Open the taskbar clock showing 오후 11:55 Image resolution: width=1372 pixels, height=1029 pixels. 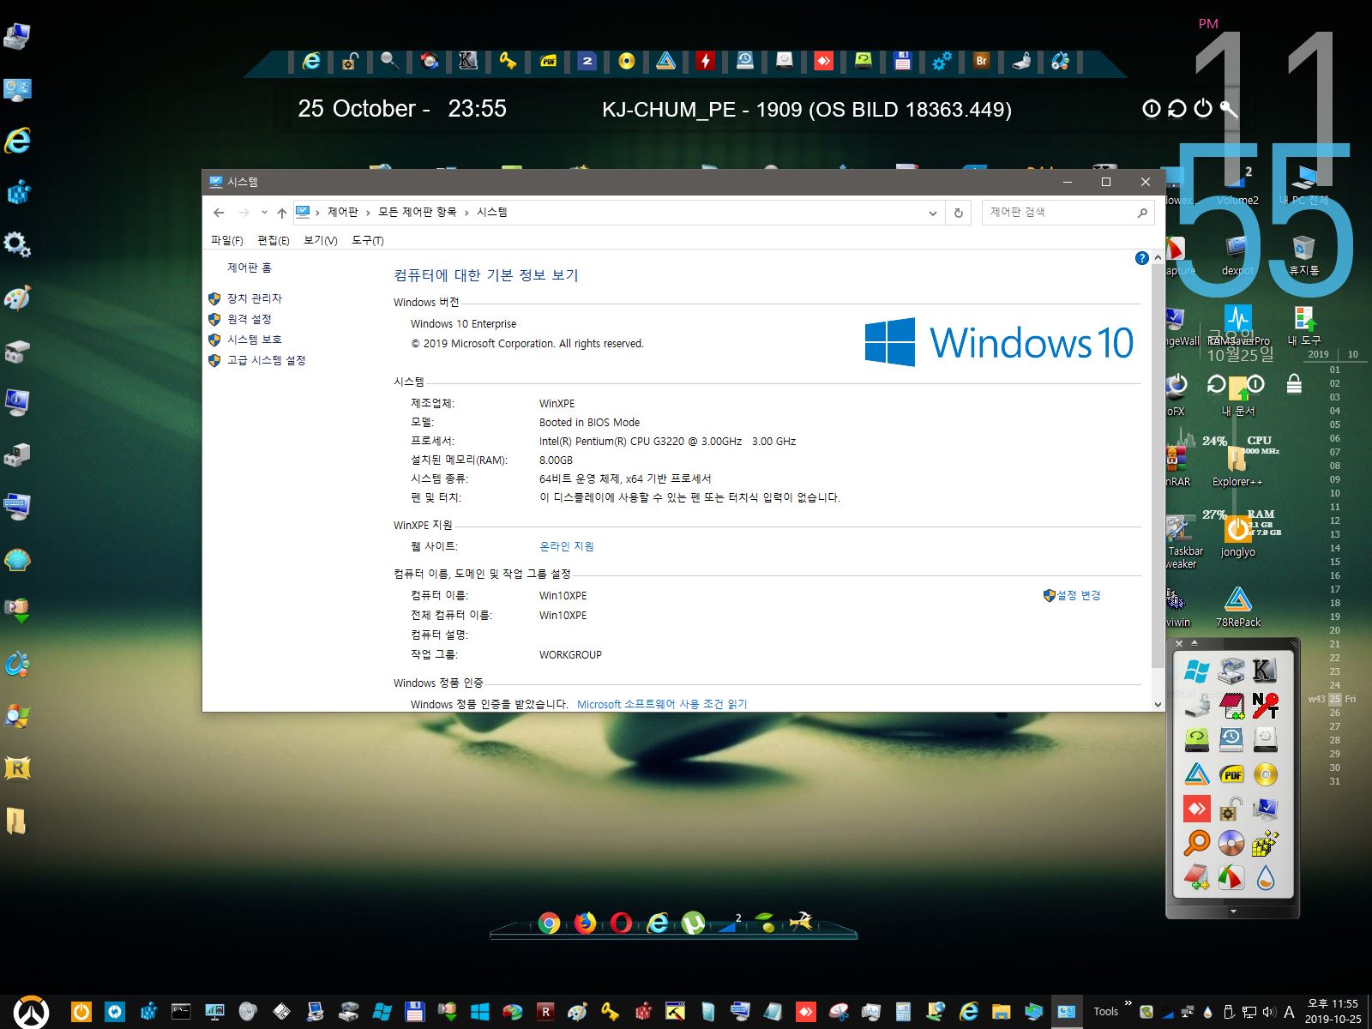pyautogui.click(x=1333, y=1011)
